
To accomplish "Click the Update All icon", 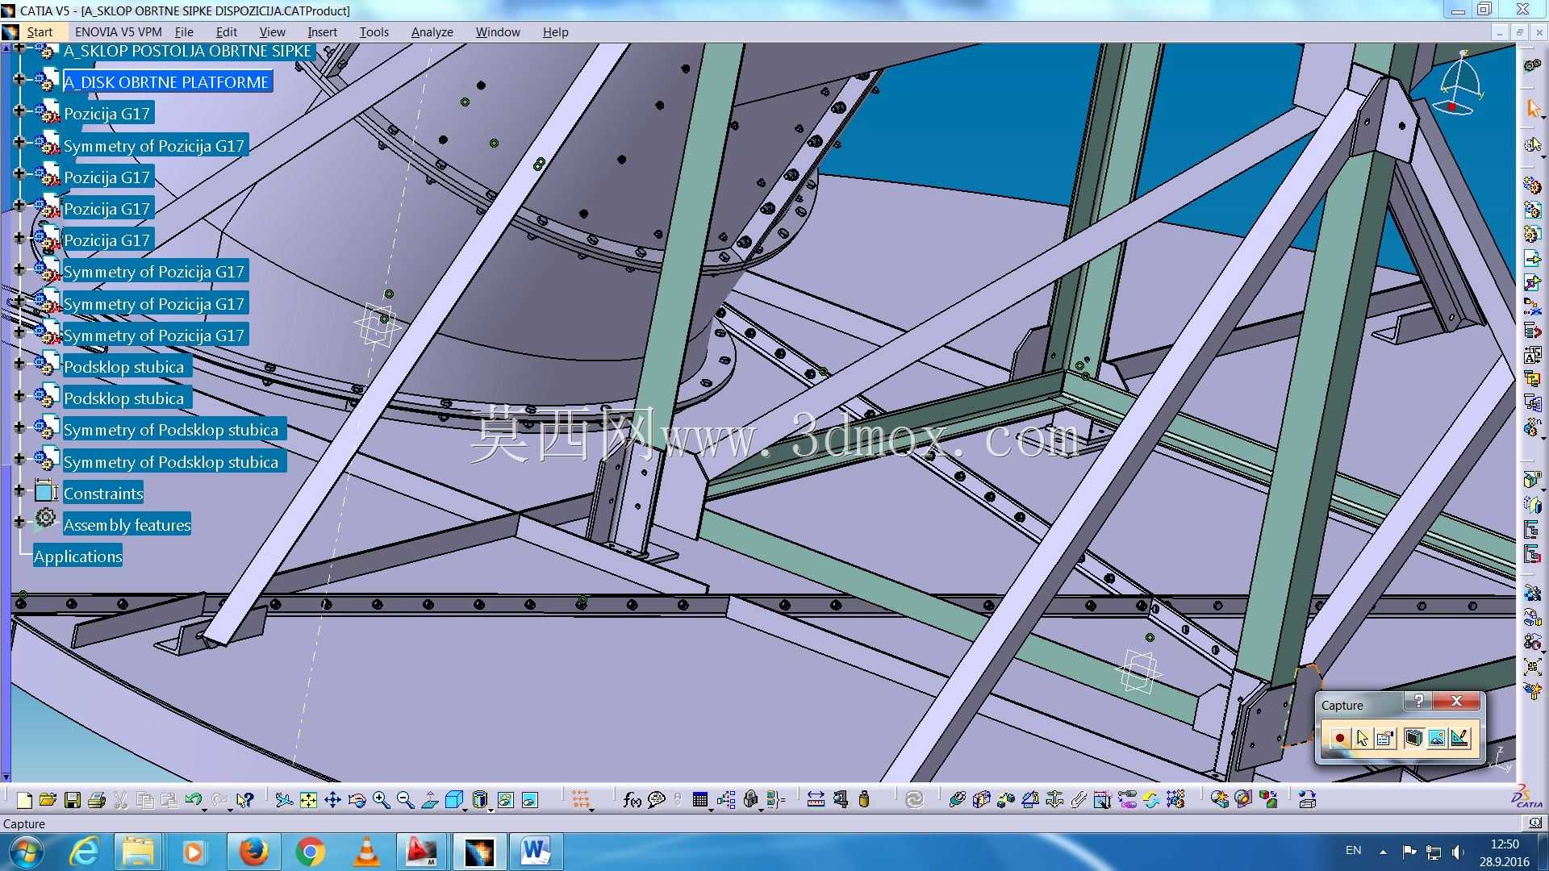I will point(914,800).
